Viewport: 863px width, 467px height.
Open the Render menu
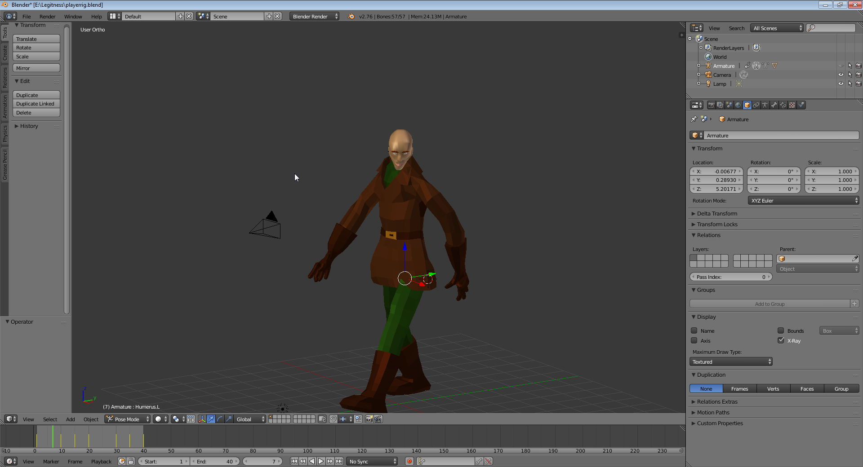47,17
